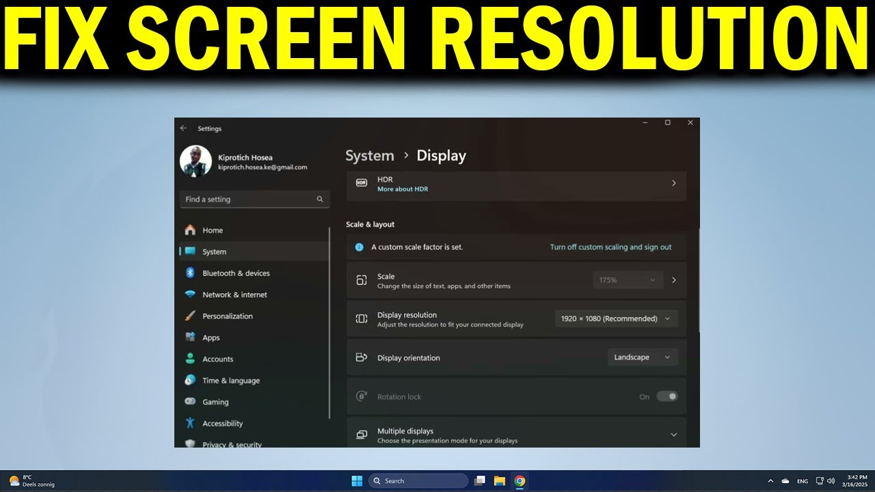The image size is (875, 492).
Task: Open the weather widget on taskbar
Action: coord(31,481)
